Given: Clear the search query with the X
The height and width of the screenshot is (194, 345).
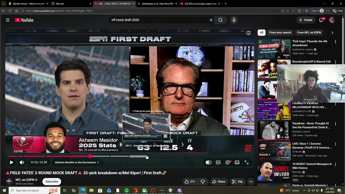Looking at the screenshot, I should pyautogui.click(x=211, y=20).
